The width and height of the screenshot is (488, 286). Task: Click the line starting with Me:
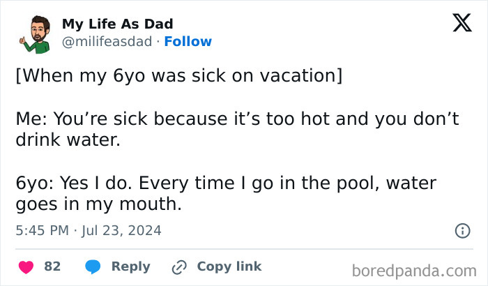point(237,119)
